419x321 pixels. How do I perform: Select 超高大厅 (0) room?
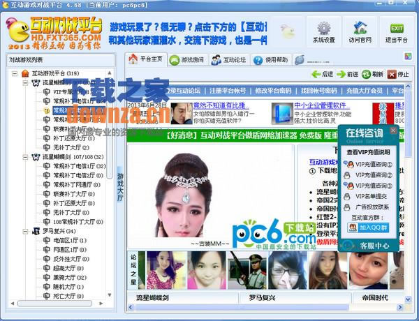click(x=68, y=268)
